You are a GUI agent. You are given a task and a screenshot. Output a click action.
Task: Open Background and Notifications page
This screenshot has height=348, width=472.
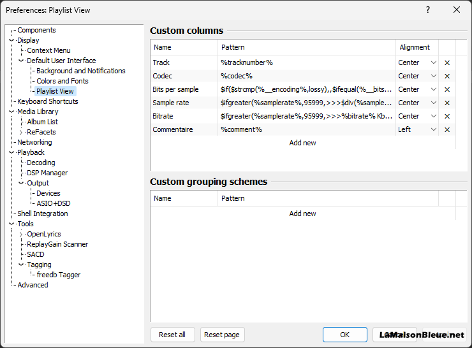[80, 71]
